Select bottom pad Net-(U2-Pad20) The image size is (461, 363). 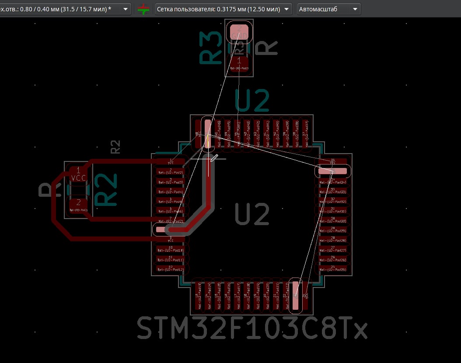coord(267,296)
